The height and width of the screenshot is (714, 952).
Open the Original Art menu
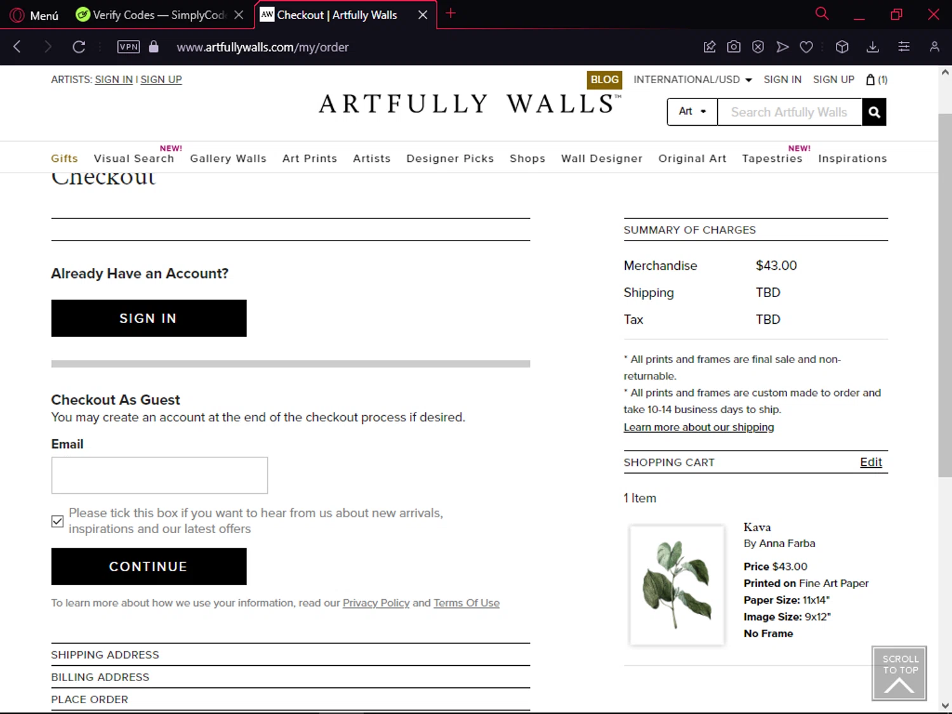pos(692,159)
